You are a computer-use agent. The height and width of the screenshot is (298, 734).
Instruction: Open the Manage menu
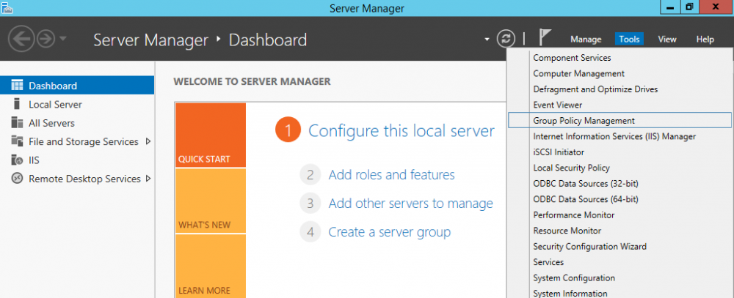point(586,40)
